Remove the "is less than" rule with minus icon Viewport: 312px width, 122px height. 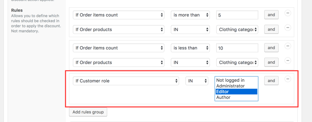coord(288,46)
